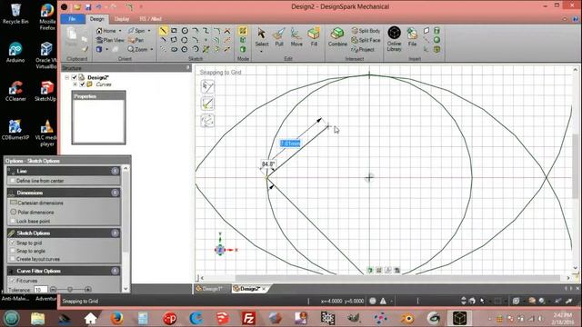Activate Section mode icon

pyautogui.click(x=243, y=40)
